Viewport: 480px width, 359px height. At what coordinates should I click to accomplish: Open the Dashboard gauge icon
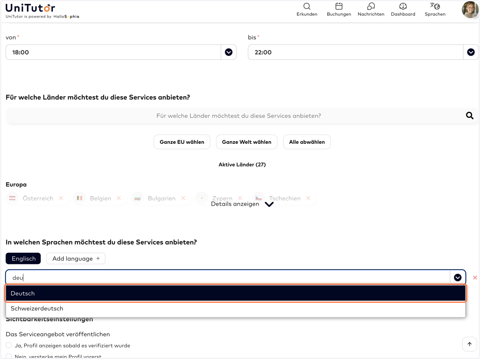(403, 6)
